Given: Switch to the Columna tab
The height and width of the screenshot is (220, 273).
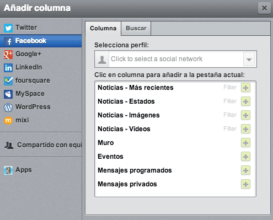Looking at the screenshot, I should pos(103,28).
